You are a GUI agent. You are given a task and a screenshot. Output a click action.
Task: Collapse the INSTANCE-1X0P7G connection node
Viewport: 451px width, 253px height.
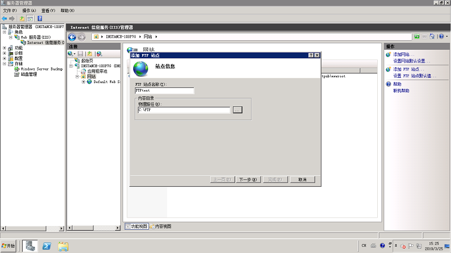click(71, 66)
